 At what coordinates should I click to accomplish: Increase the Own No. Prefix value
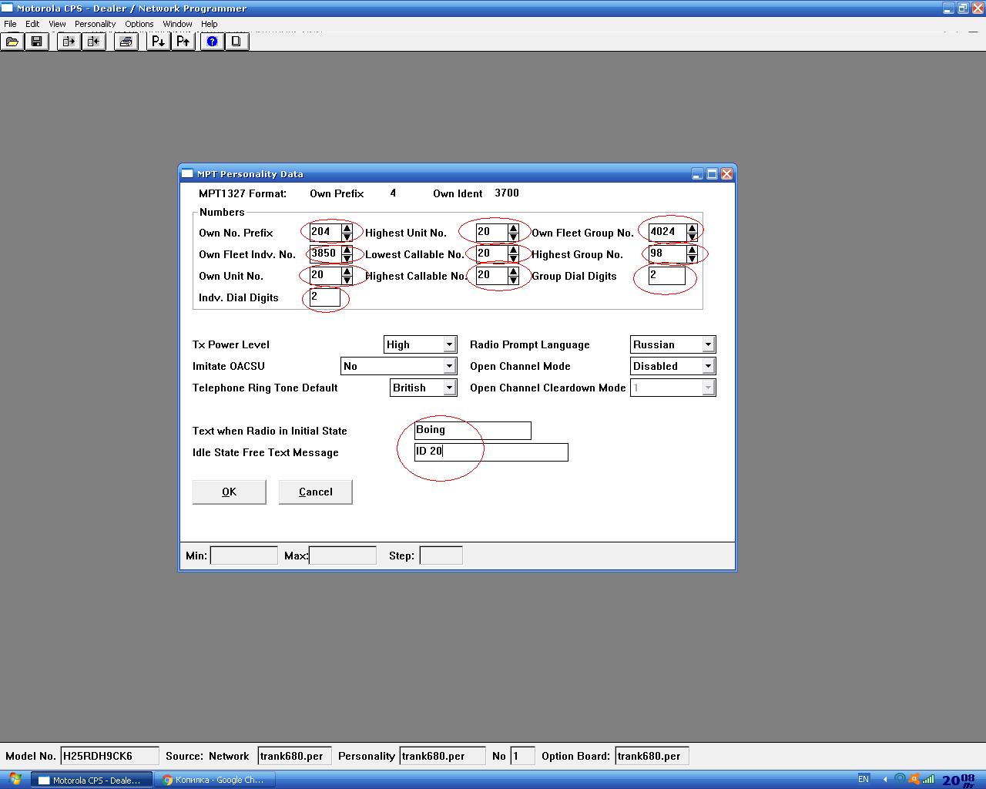click(x=347, y=228)
